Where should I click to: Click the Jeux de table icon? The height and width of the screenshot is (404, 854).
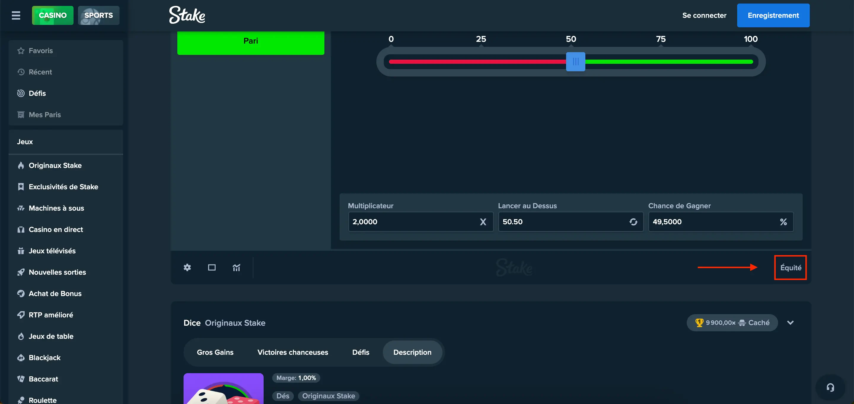(x=21, y=336)
